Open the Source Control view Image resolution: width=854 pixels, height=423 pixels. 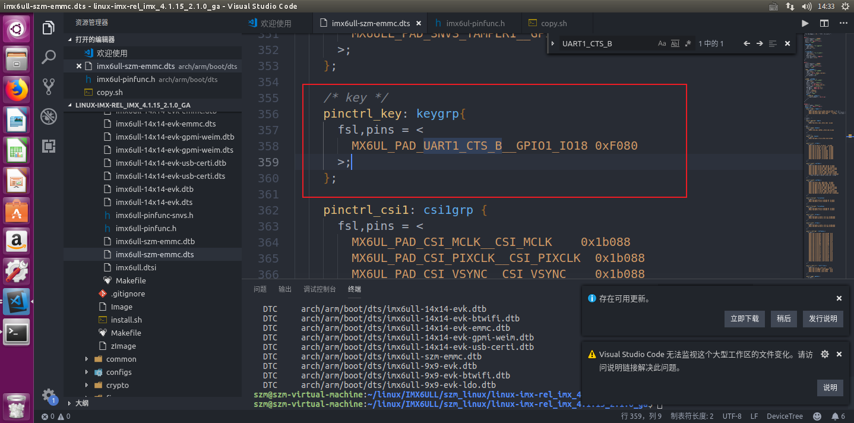pyautogui.click(x=49, y=87)
